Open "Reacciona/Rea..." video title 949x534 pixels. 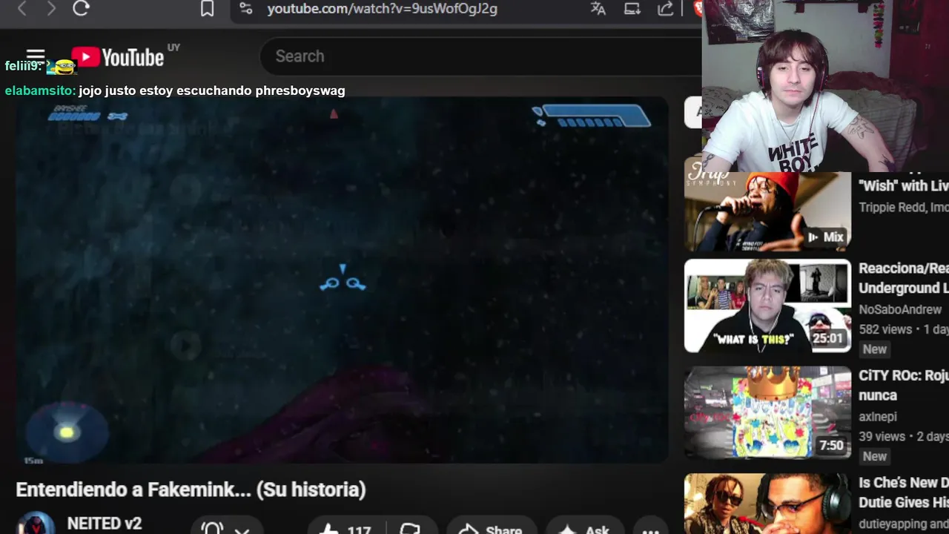coord(903,278)
